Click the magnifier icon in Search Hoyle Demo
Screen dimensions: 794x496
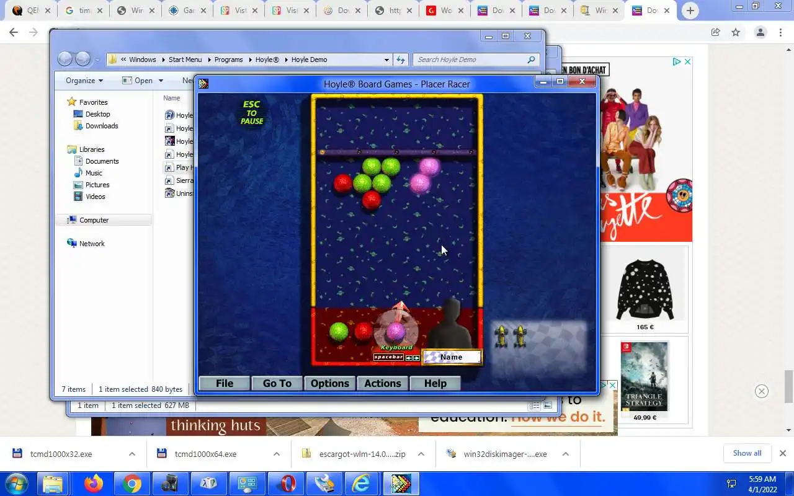531,60
